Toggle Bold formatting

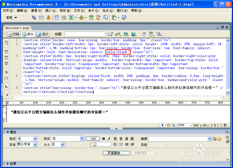104,139
